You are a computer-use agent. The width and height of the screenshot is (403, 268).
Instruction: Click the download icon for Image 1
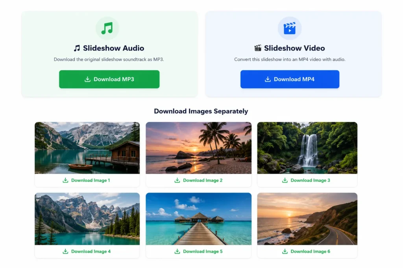tap(66, 180)
